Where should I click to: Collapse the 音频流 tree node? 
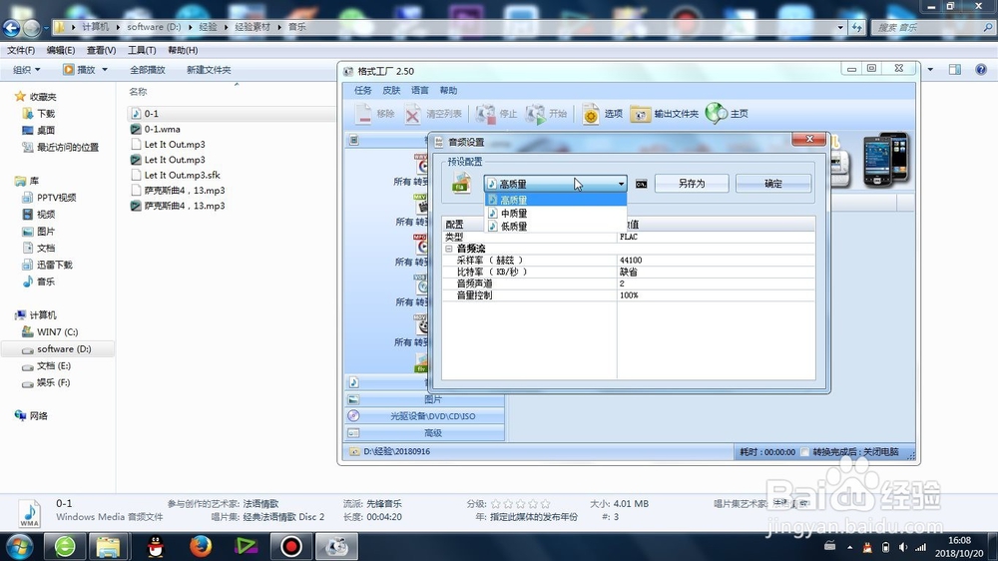pos(449,249)
